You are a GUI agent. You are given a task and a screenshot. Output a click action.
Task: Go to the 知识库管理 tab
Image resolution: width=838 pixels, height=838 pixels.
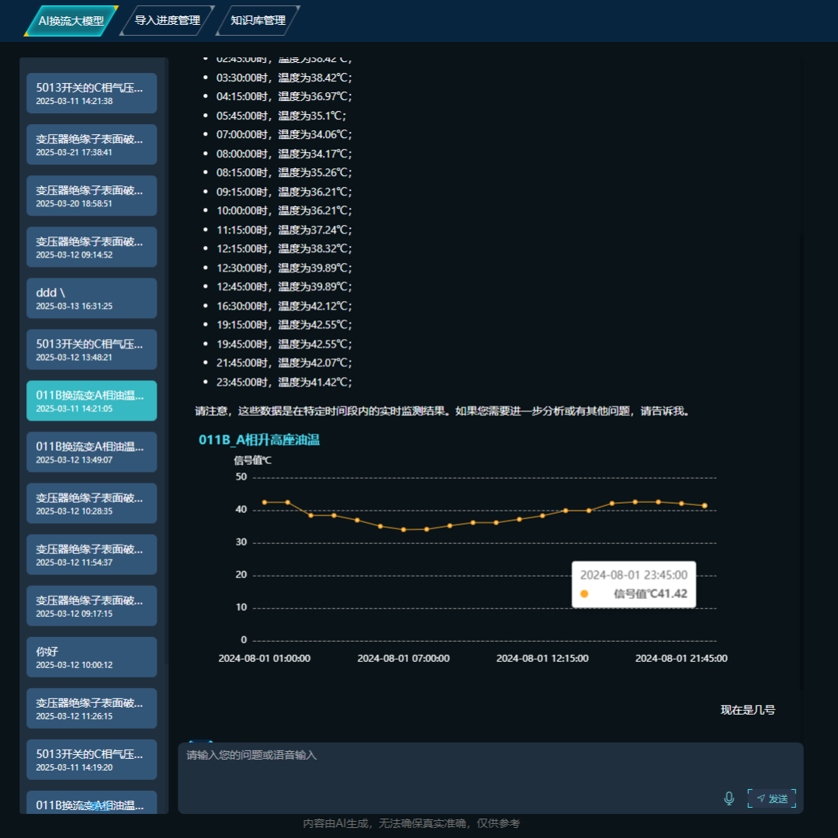point(258,21)
